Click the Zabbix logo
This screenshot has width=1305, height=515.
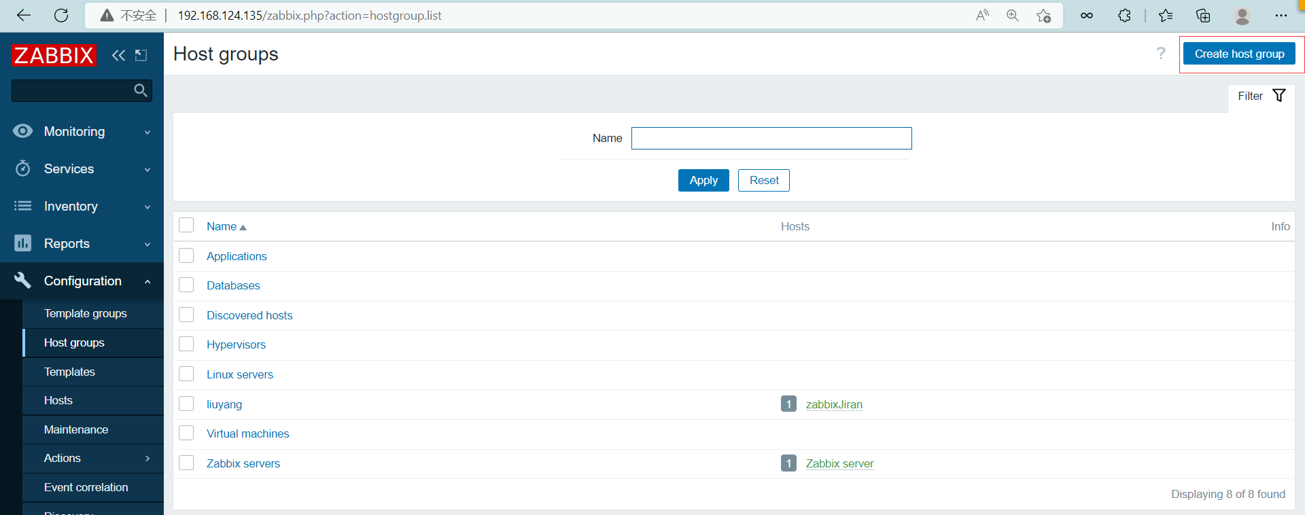54,55
